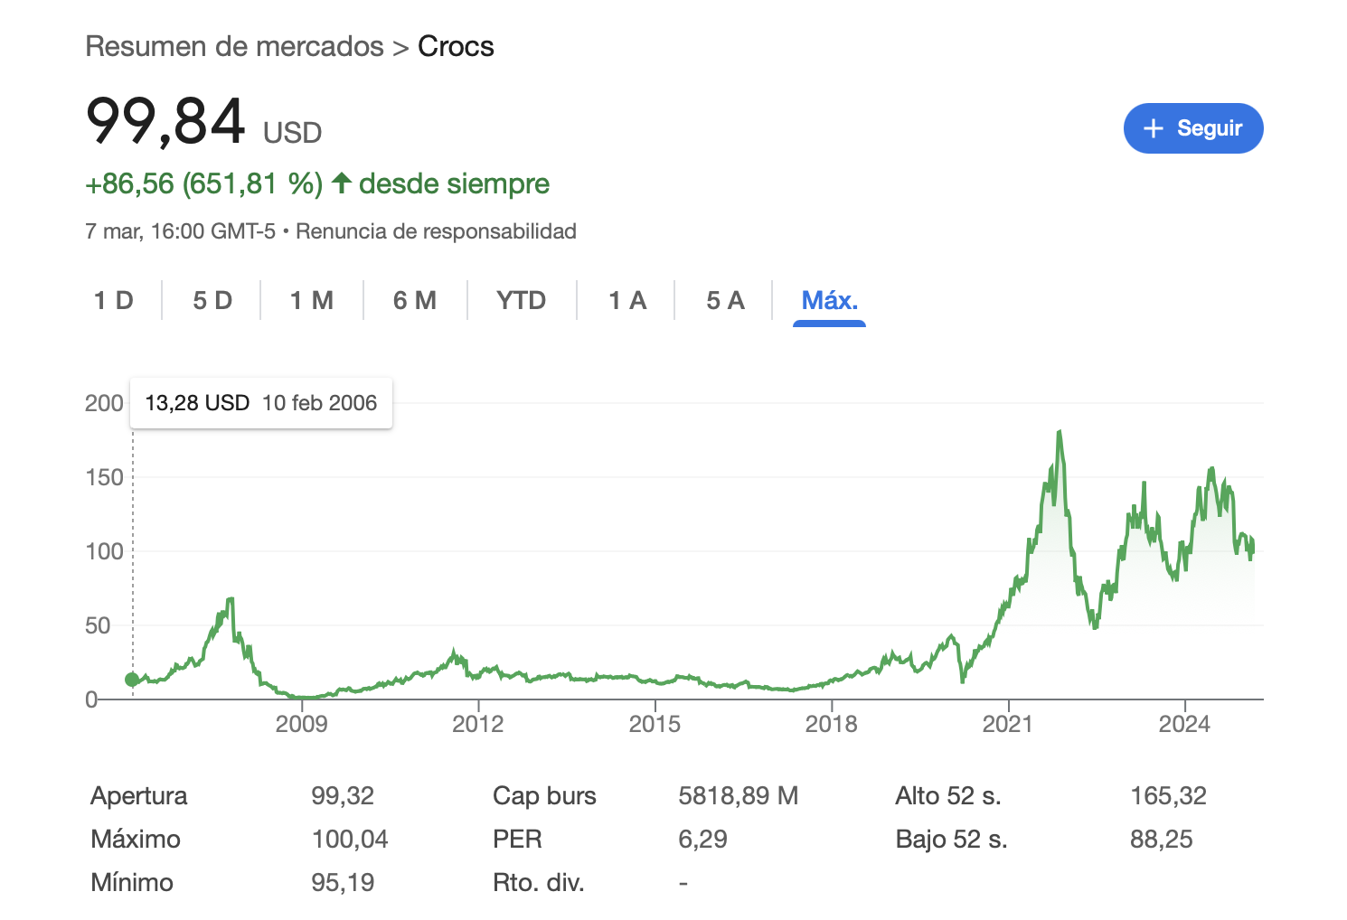Open the Resumen de mercados link
The width and height of the screenshot is (1347, 920).
pos(234,46)
